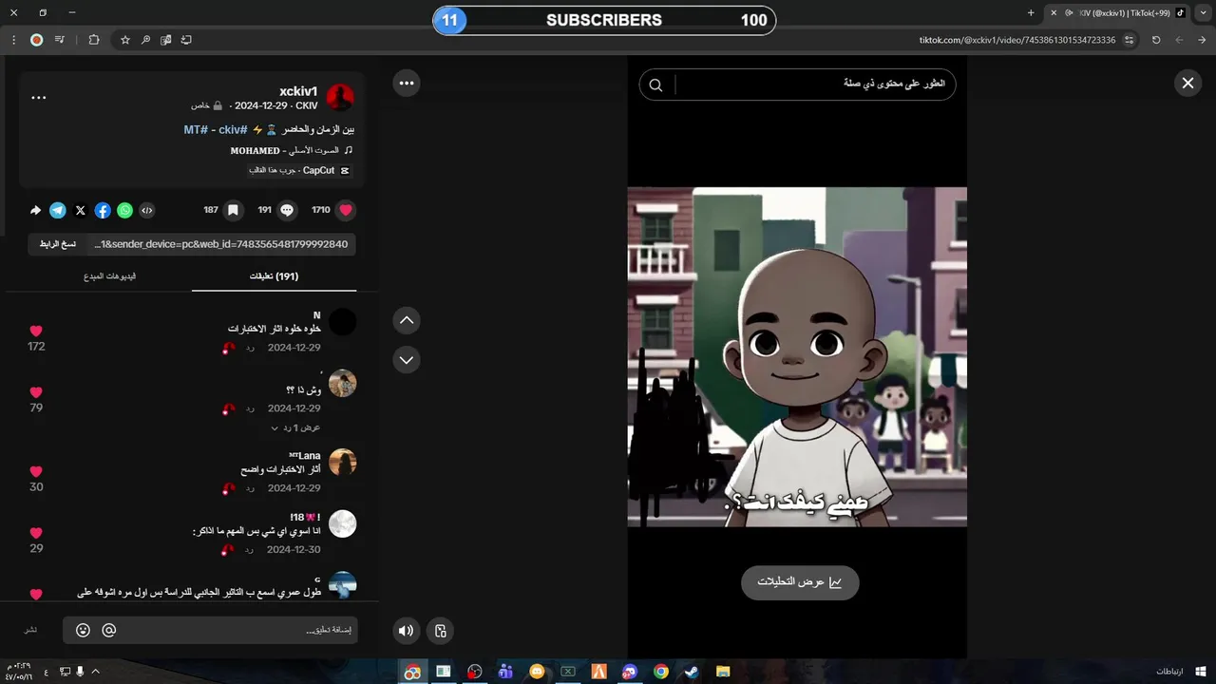Like the comment by N with 172 likes
The image size is (1216, 684).
pos(36,331)
